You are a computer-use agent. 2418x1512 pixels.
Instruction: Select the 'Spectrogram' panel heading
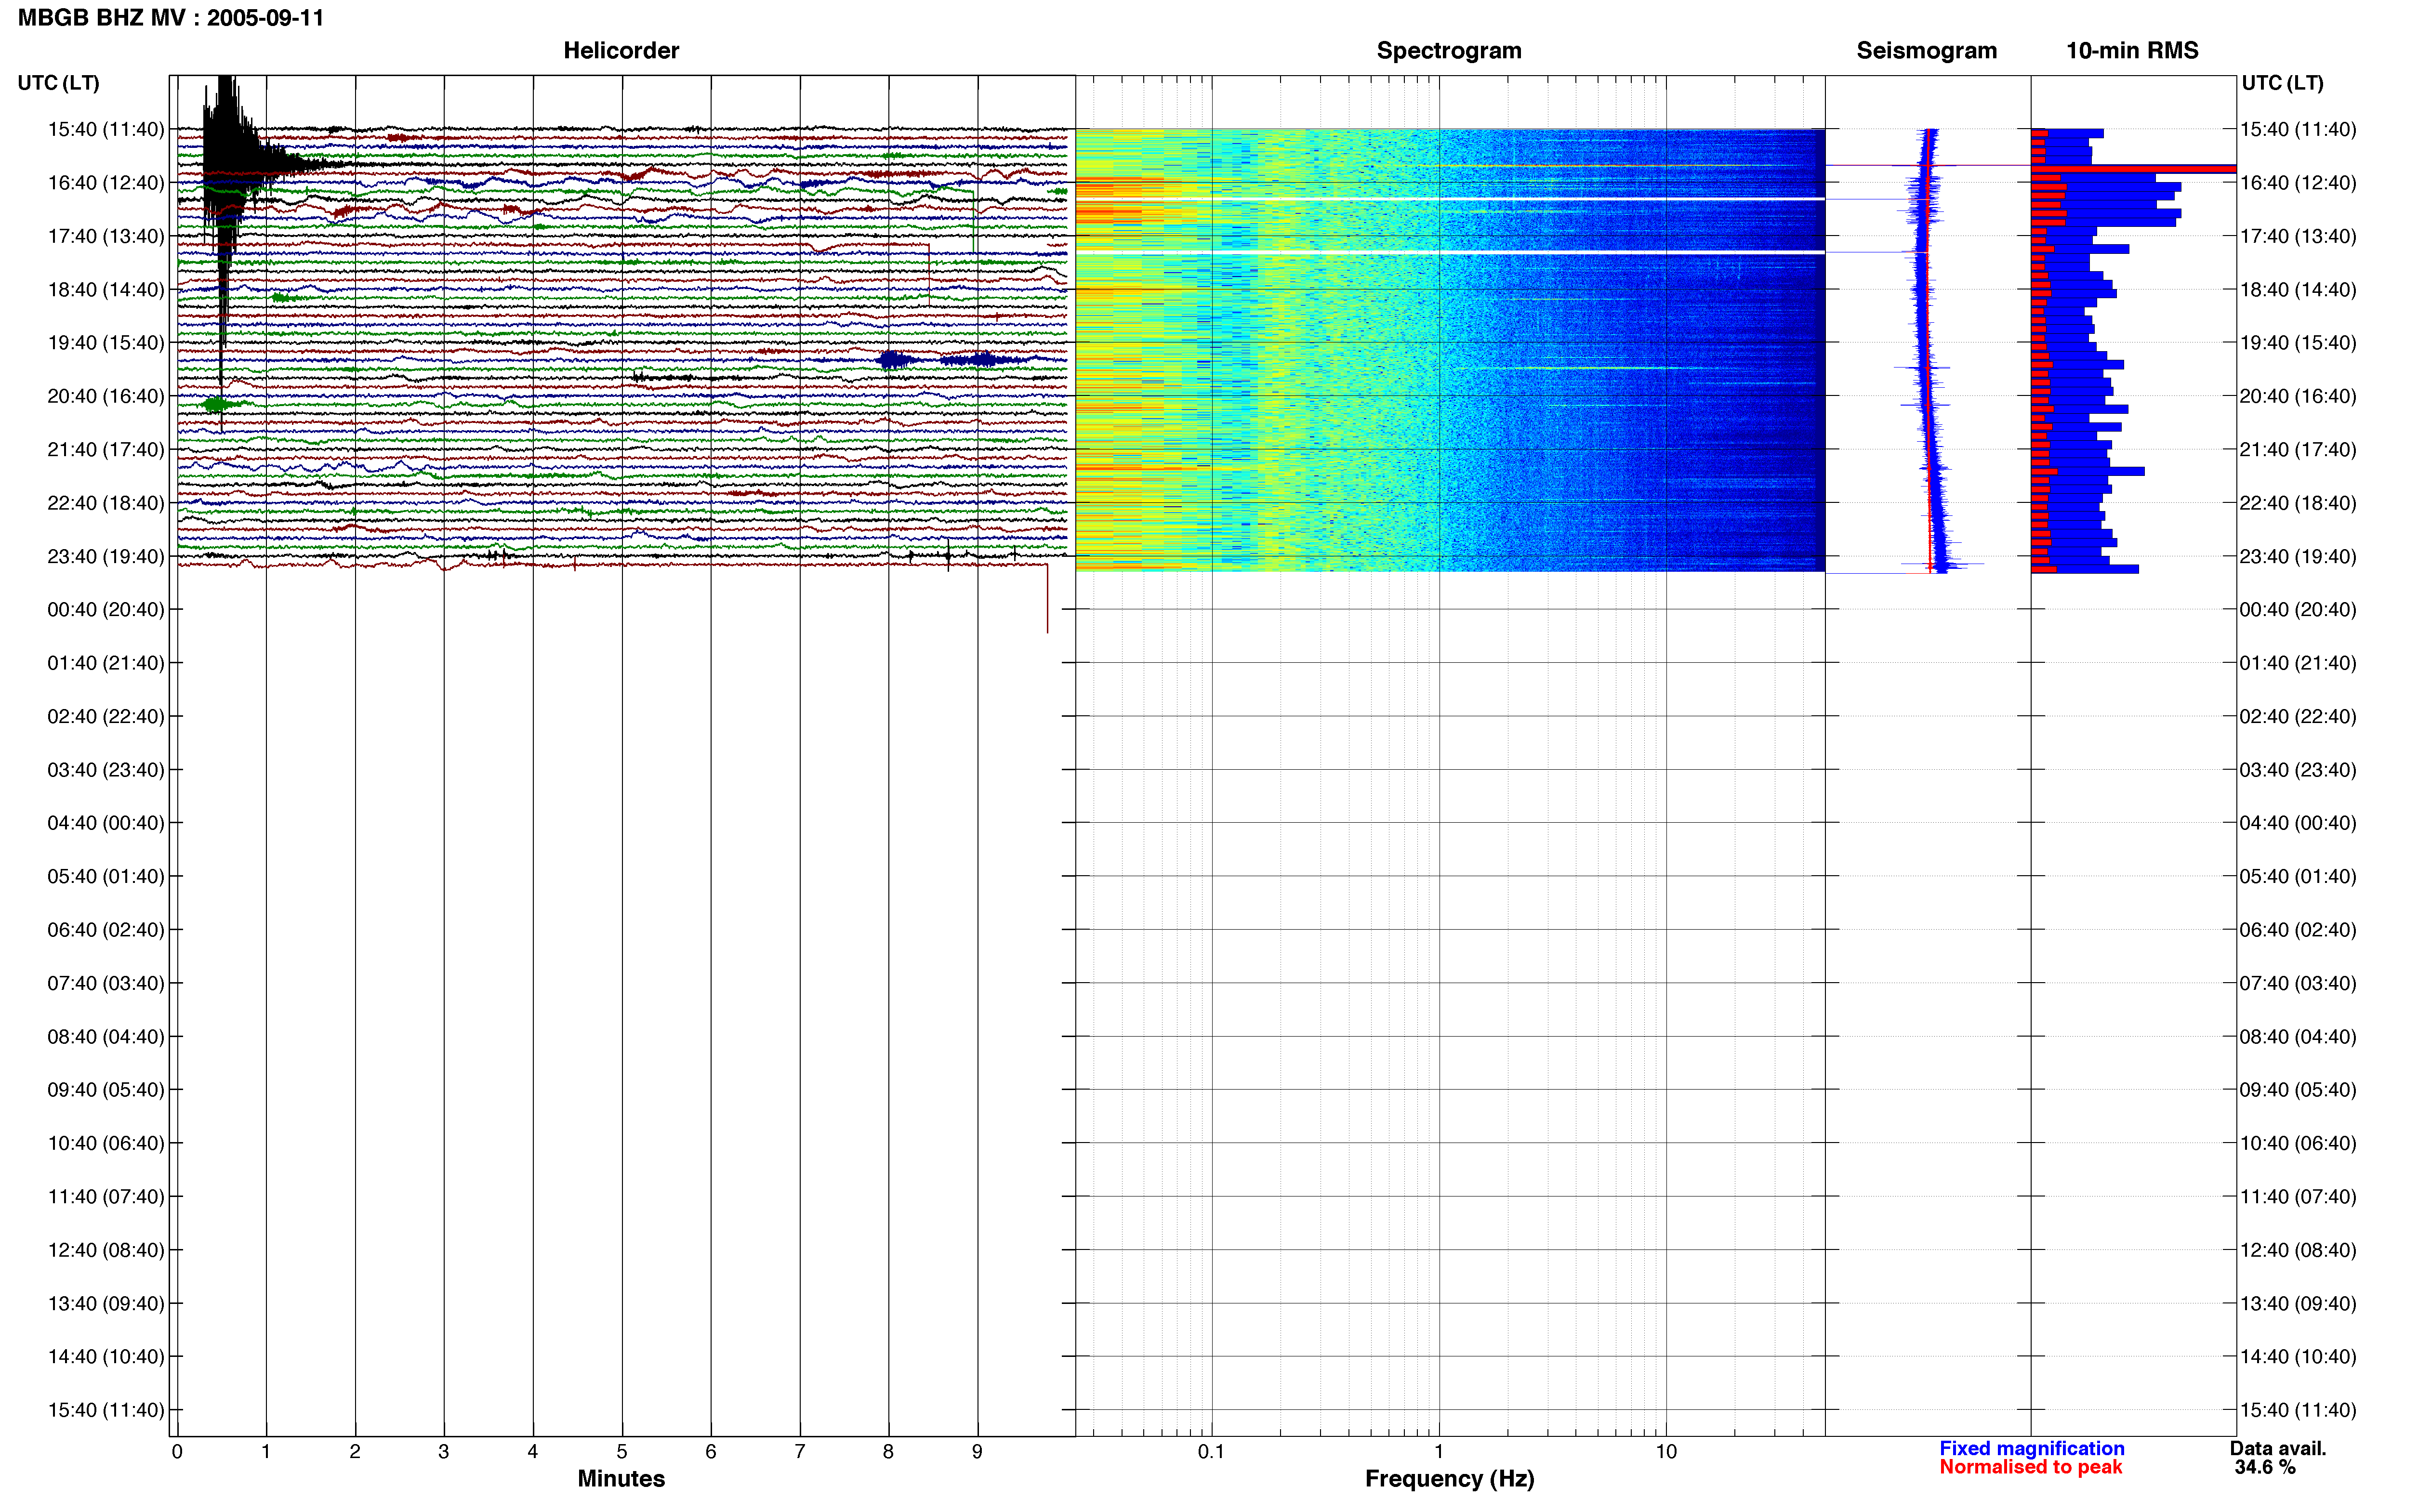(x=1449, y=51)
